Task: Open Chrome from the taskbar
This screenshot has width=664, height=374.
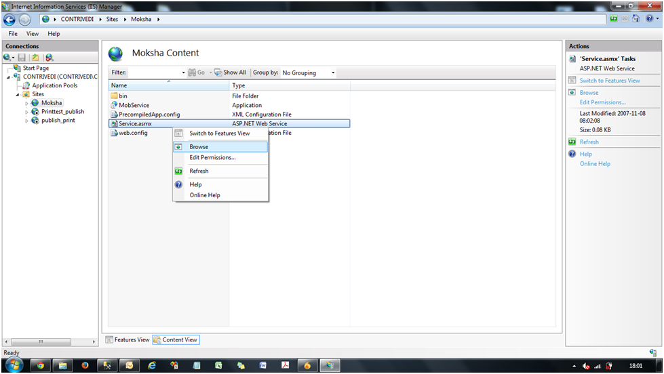Action: [40, 366]
